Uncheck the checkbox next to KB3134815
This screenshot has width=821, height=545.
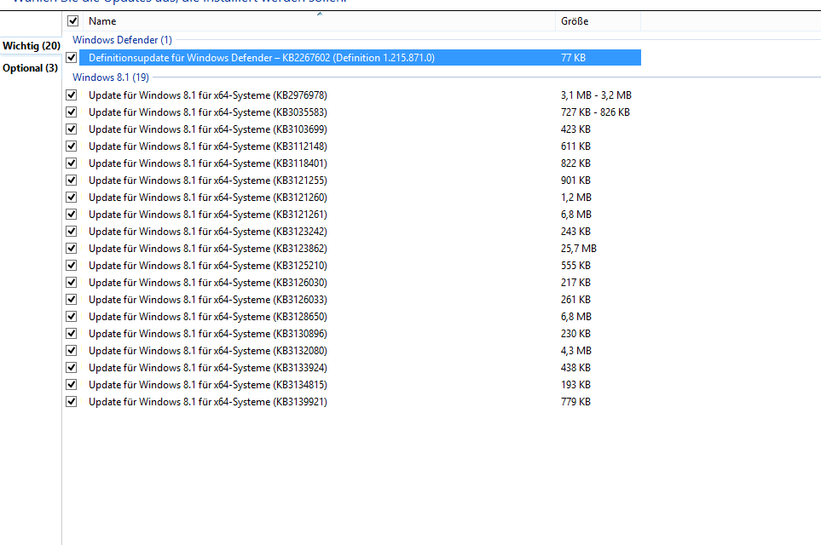[x=72, y=384]
